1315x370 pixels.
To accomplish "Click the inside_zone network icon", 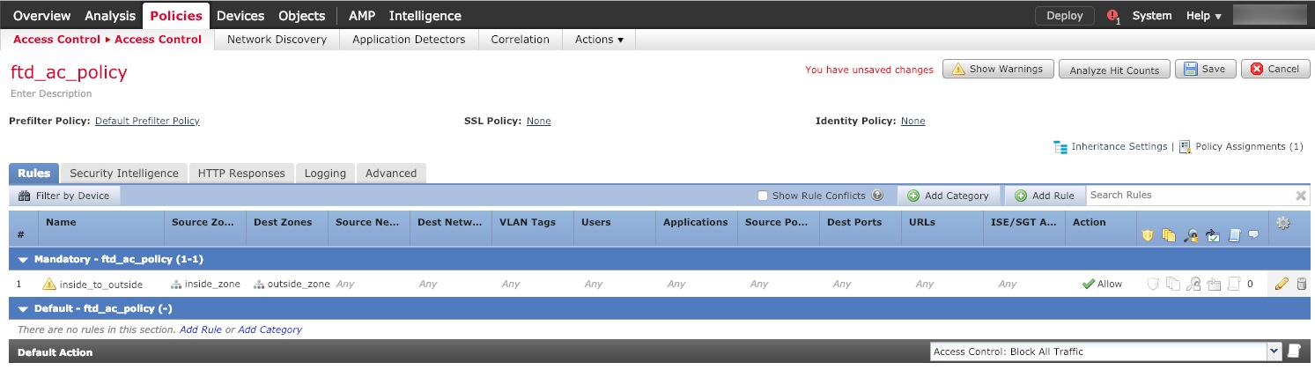I will tap(176, 284).
